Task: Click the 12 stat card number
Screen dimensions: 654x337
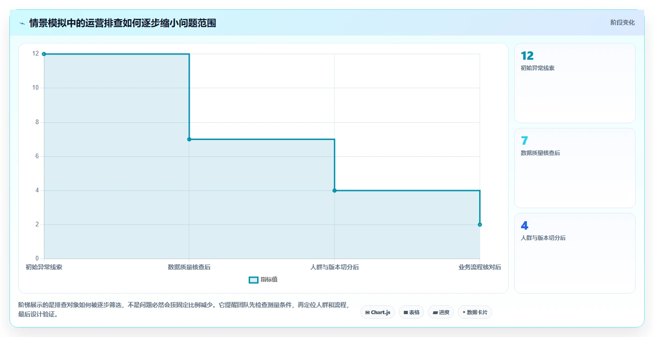Action: (527, 56)
